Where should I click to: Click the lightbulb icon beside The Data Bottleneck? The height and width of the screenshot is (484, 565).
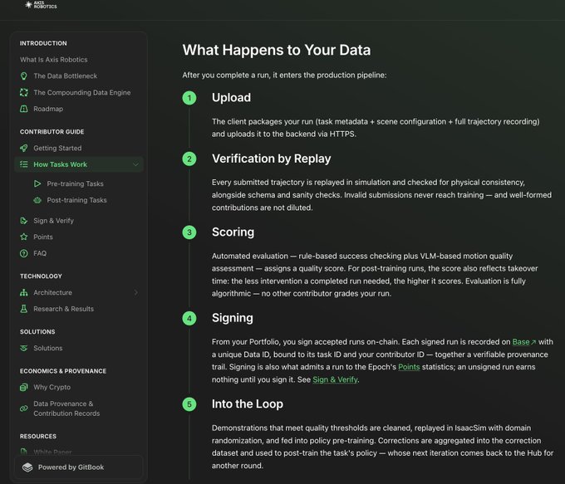tap(24, 76)
